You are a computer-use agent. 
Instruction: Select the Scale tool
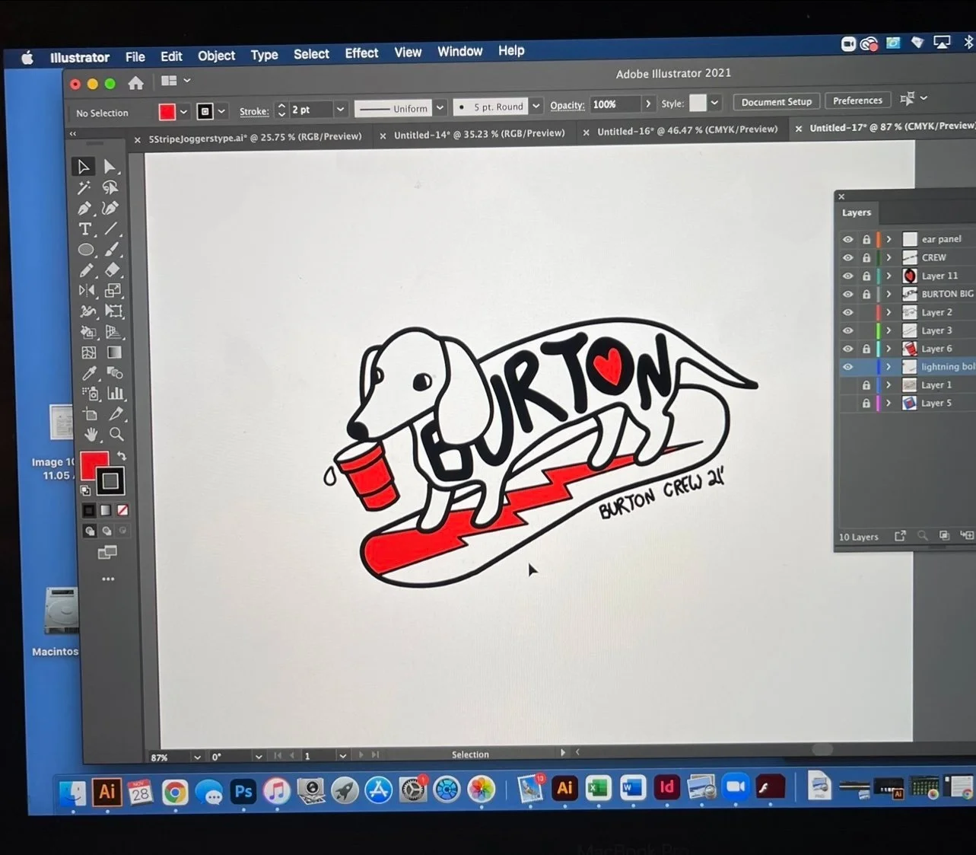click(x=113, y=290)
